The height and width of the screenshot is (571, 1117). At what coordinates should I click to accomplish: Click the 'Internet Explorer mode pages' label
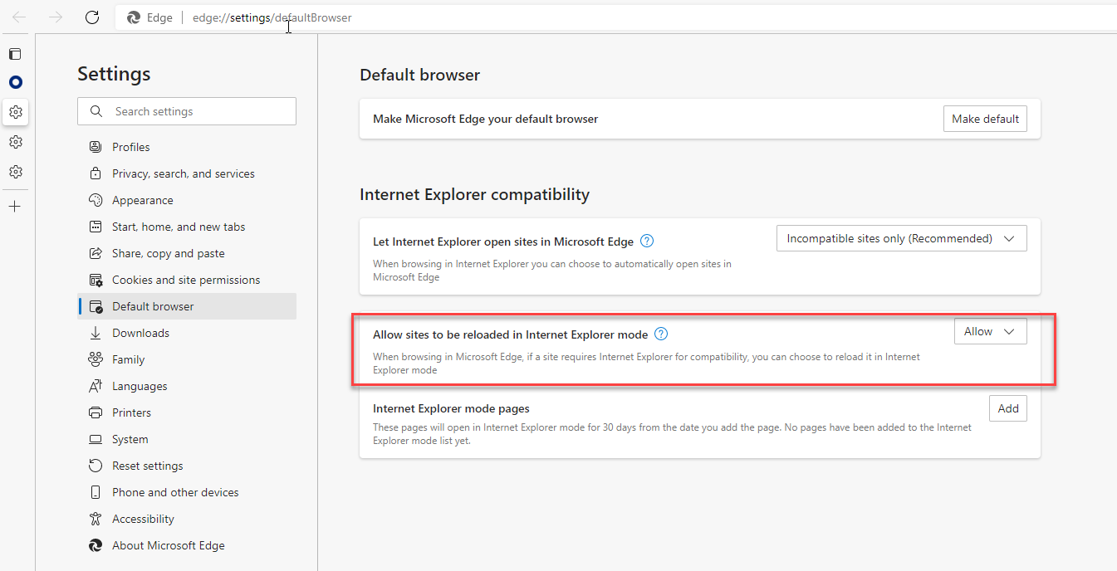(451, 408)
